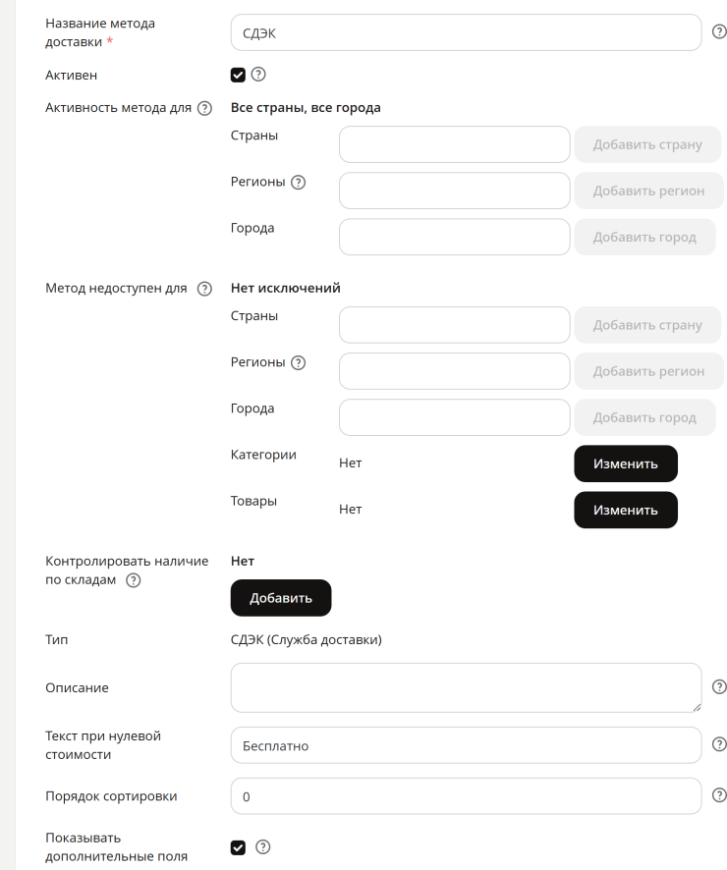The image size is (727, 870).
Task: Open help icon beside Описание textarea
Action: click(719, 687)
